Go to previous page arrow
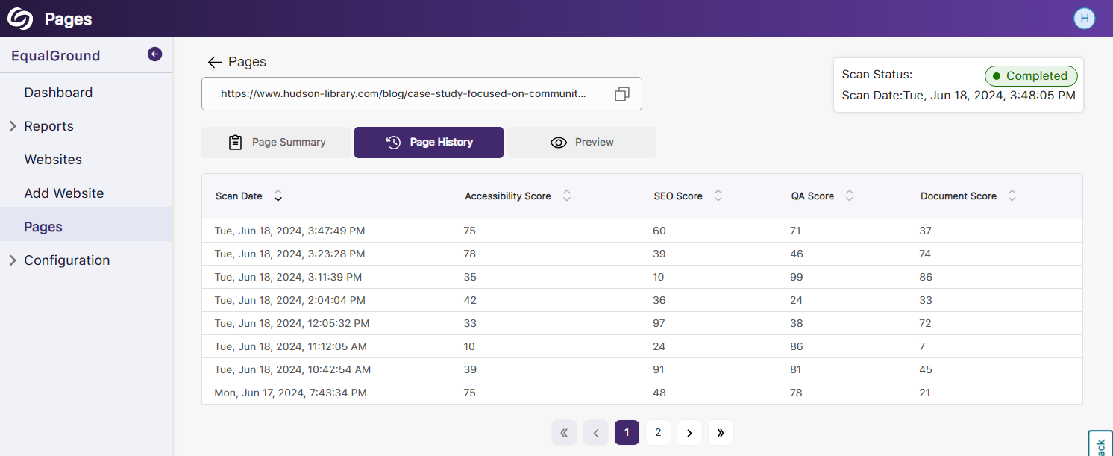The width and height of the screenshot is (1113, 456). (x=595, y=433)
